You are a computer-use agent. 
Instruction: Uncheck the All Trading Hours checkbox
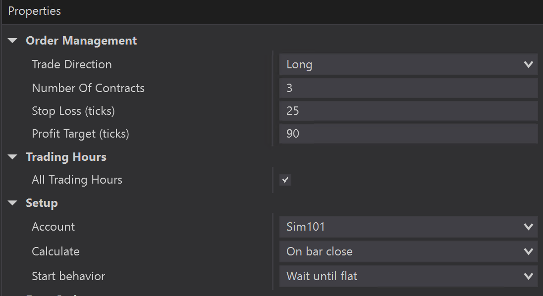[285, 180]
